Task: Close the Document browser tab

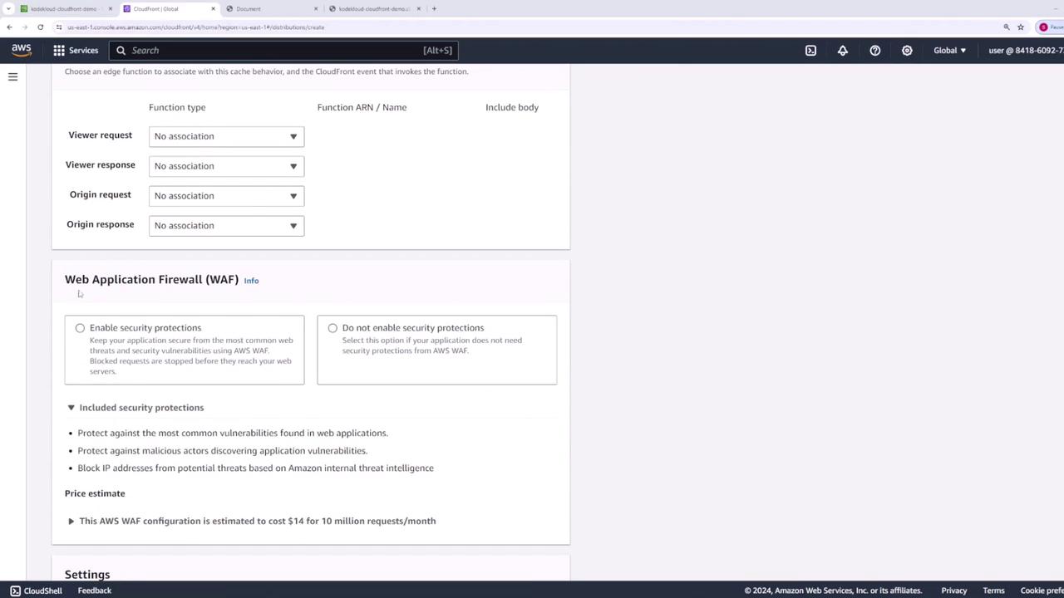Action: [x=316, y=9]
